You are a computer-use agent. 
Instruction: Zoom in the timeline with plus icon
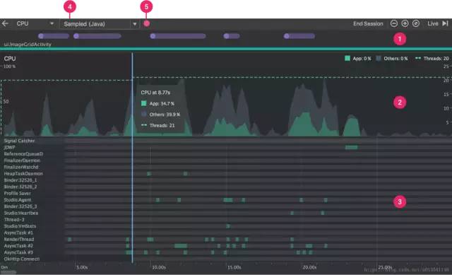pos(405,23)
